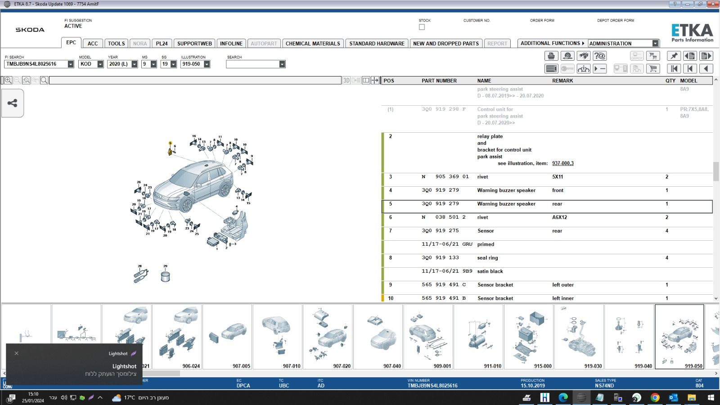The height and width of the screenshot is (405, 720).
Task: Click the PART NUMBER column header
Action: point(439,81)
